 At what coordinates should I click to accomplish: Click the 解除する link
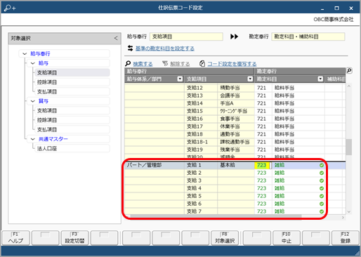pyautogui.click(x=180, y=64)
